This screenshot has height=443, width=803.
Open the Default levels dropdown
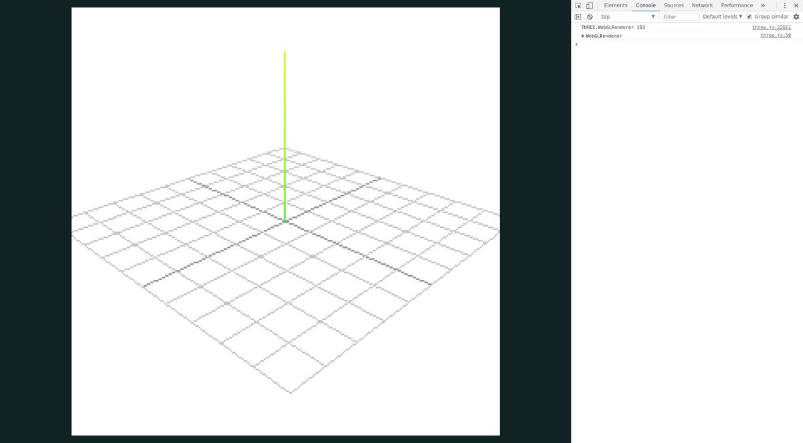tap(722, 17)
